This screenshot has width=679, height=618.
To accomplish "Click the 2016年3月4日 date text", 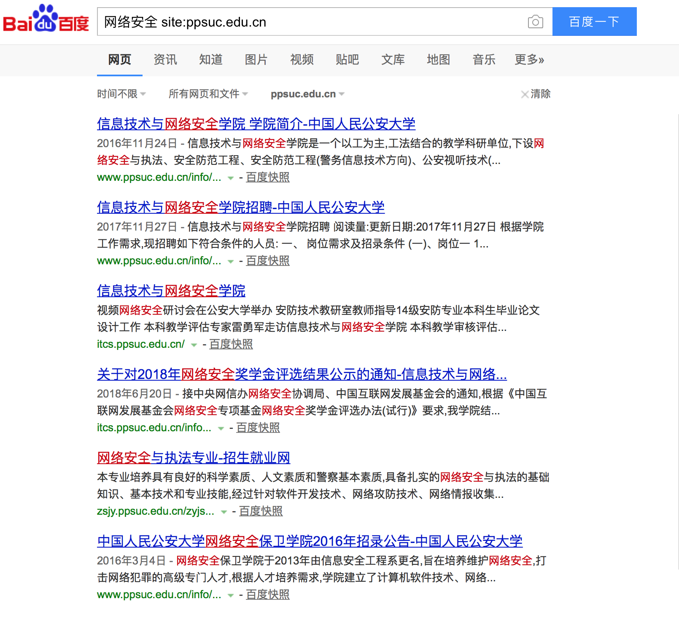I will pyautogui.click(x=132, y=561).
